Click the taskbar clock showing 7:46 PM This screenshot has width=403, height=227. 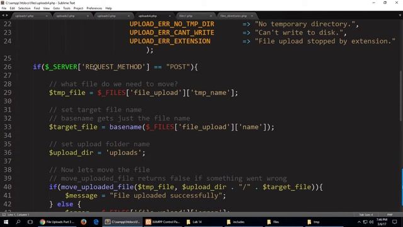(x=382, y=222)
